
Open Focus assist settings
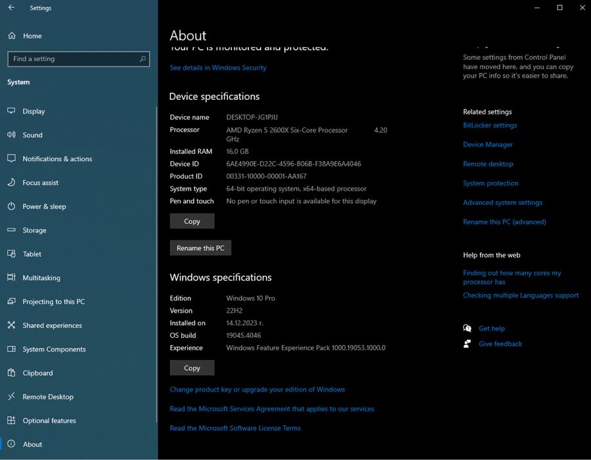click(x=40, y=183)
